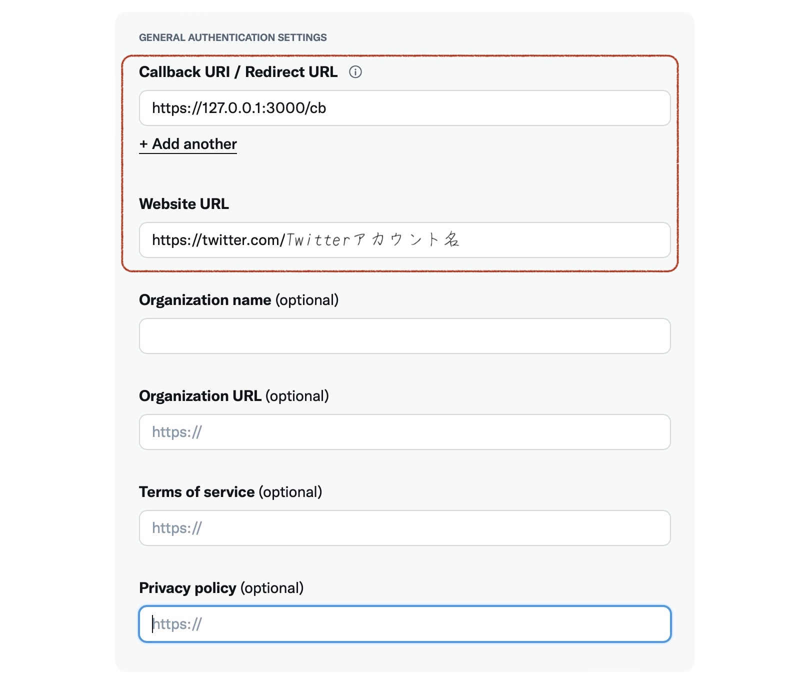
Task: Click into the empty Organization name field
Action: 404,336
